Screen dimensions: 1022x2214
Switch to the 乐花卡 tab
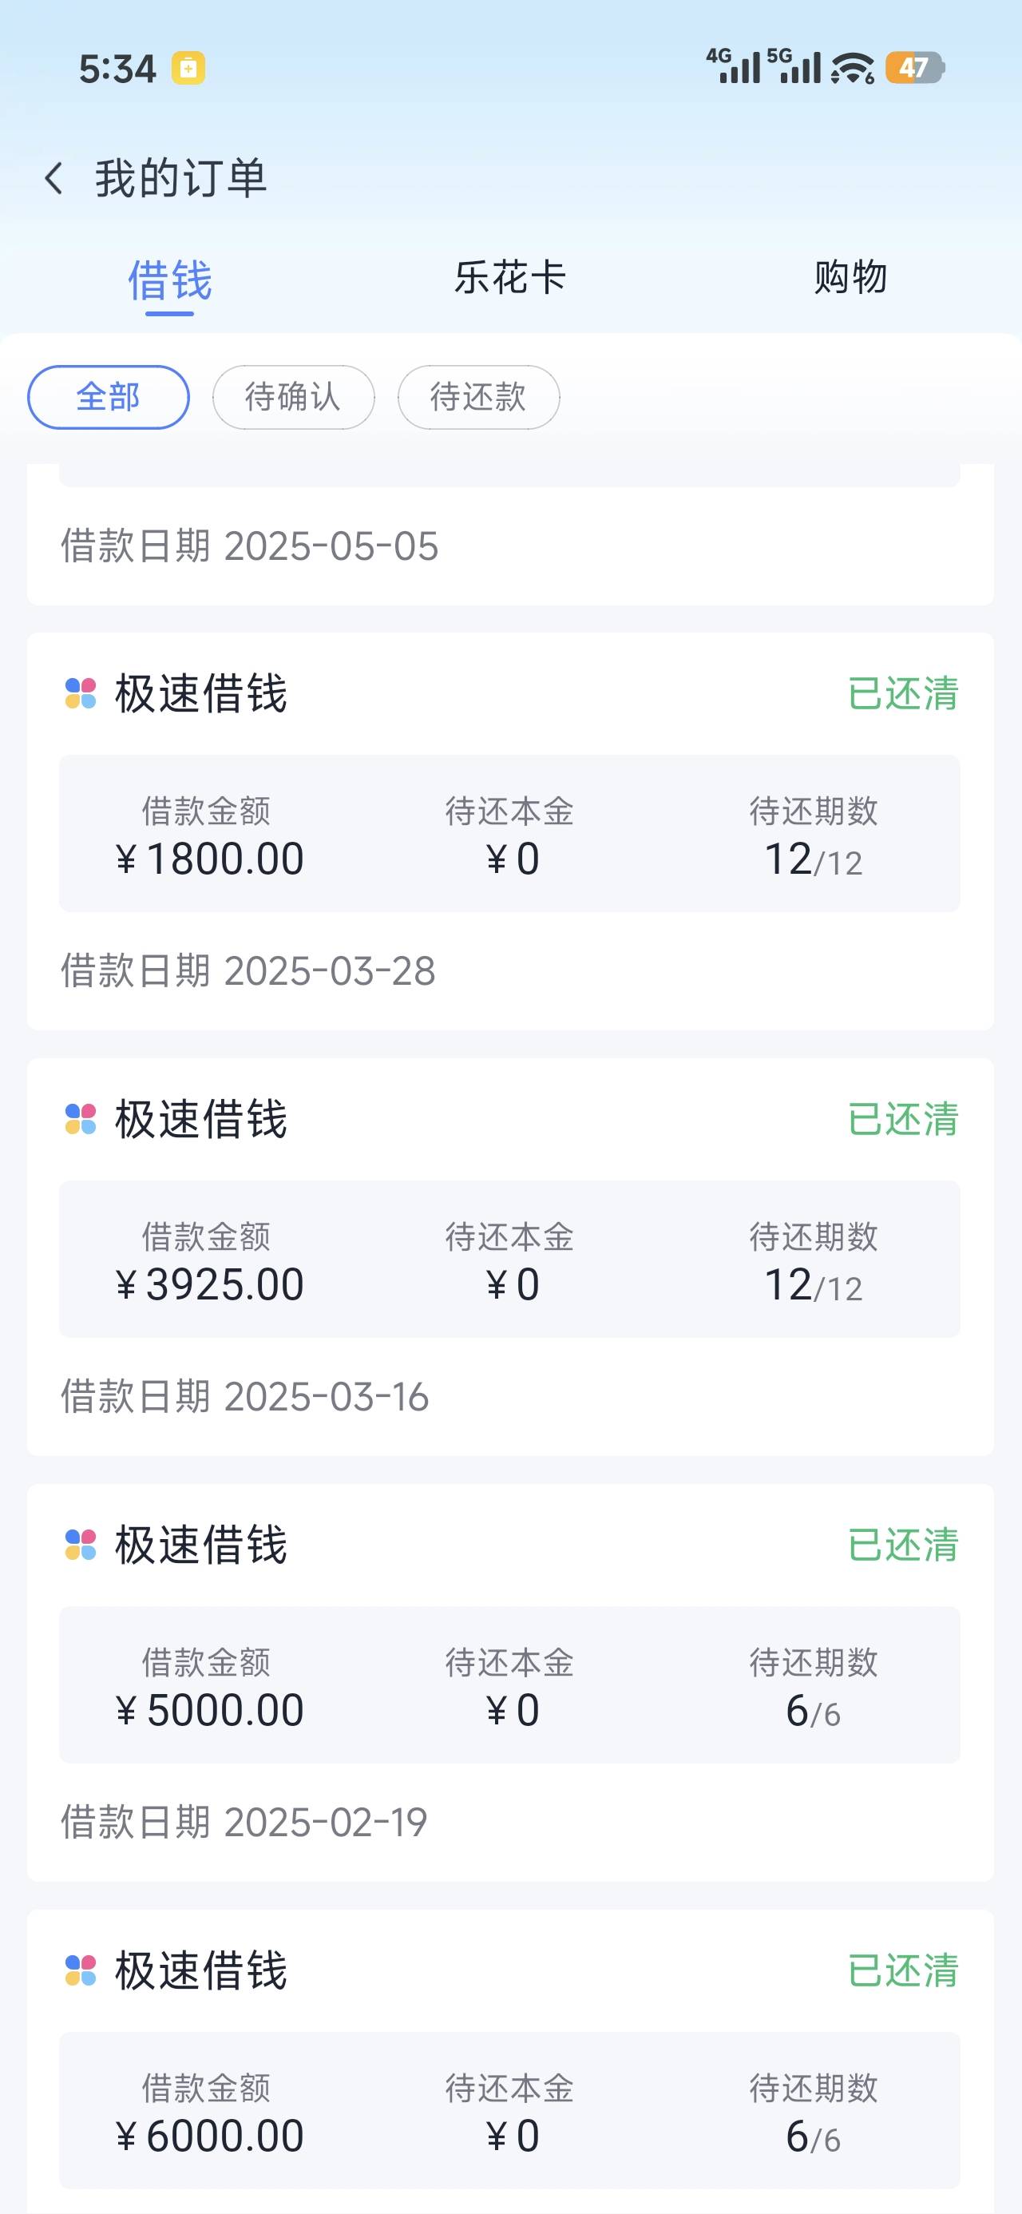coord(509,278)
